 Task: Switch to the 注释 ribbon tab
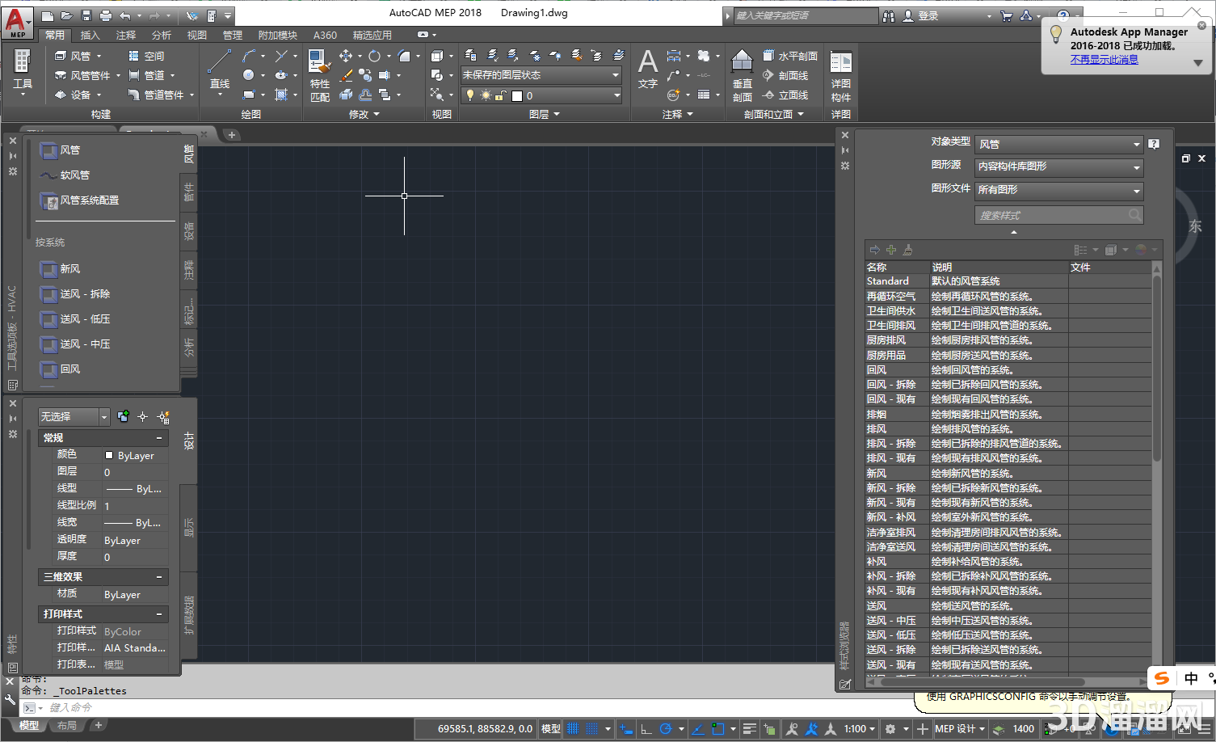point(126,35)
